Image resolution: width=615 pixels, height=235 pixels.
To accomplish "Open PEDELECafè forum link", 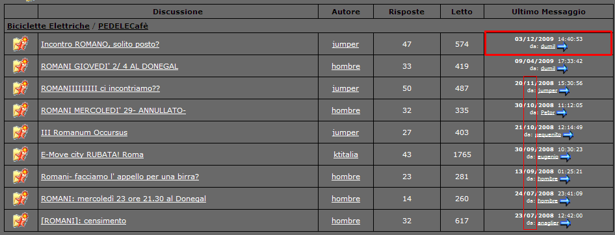I will [123, 26].
